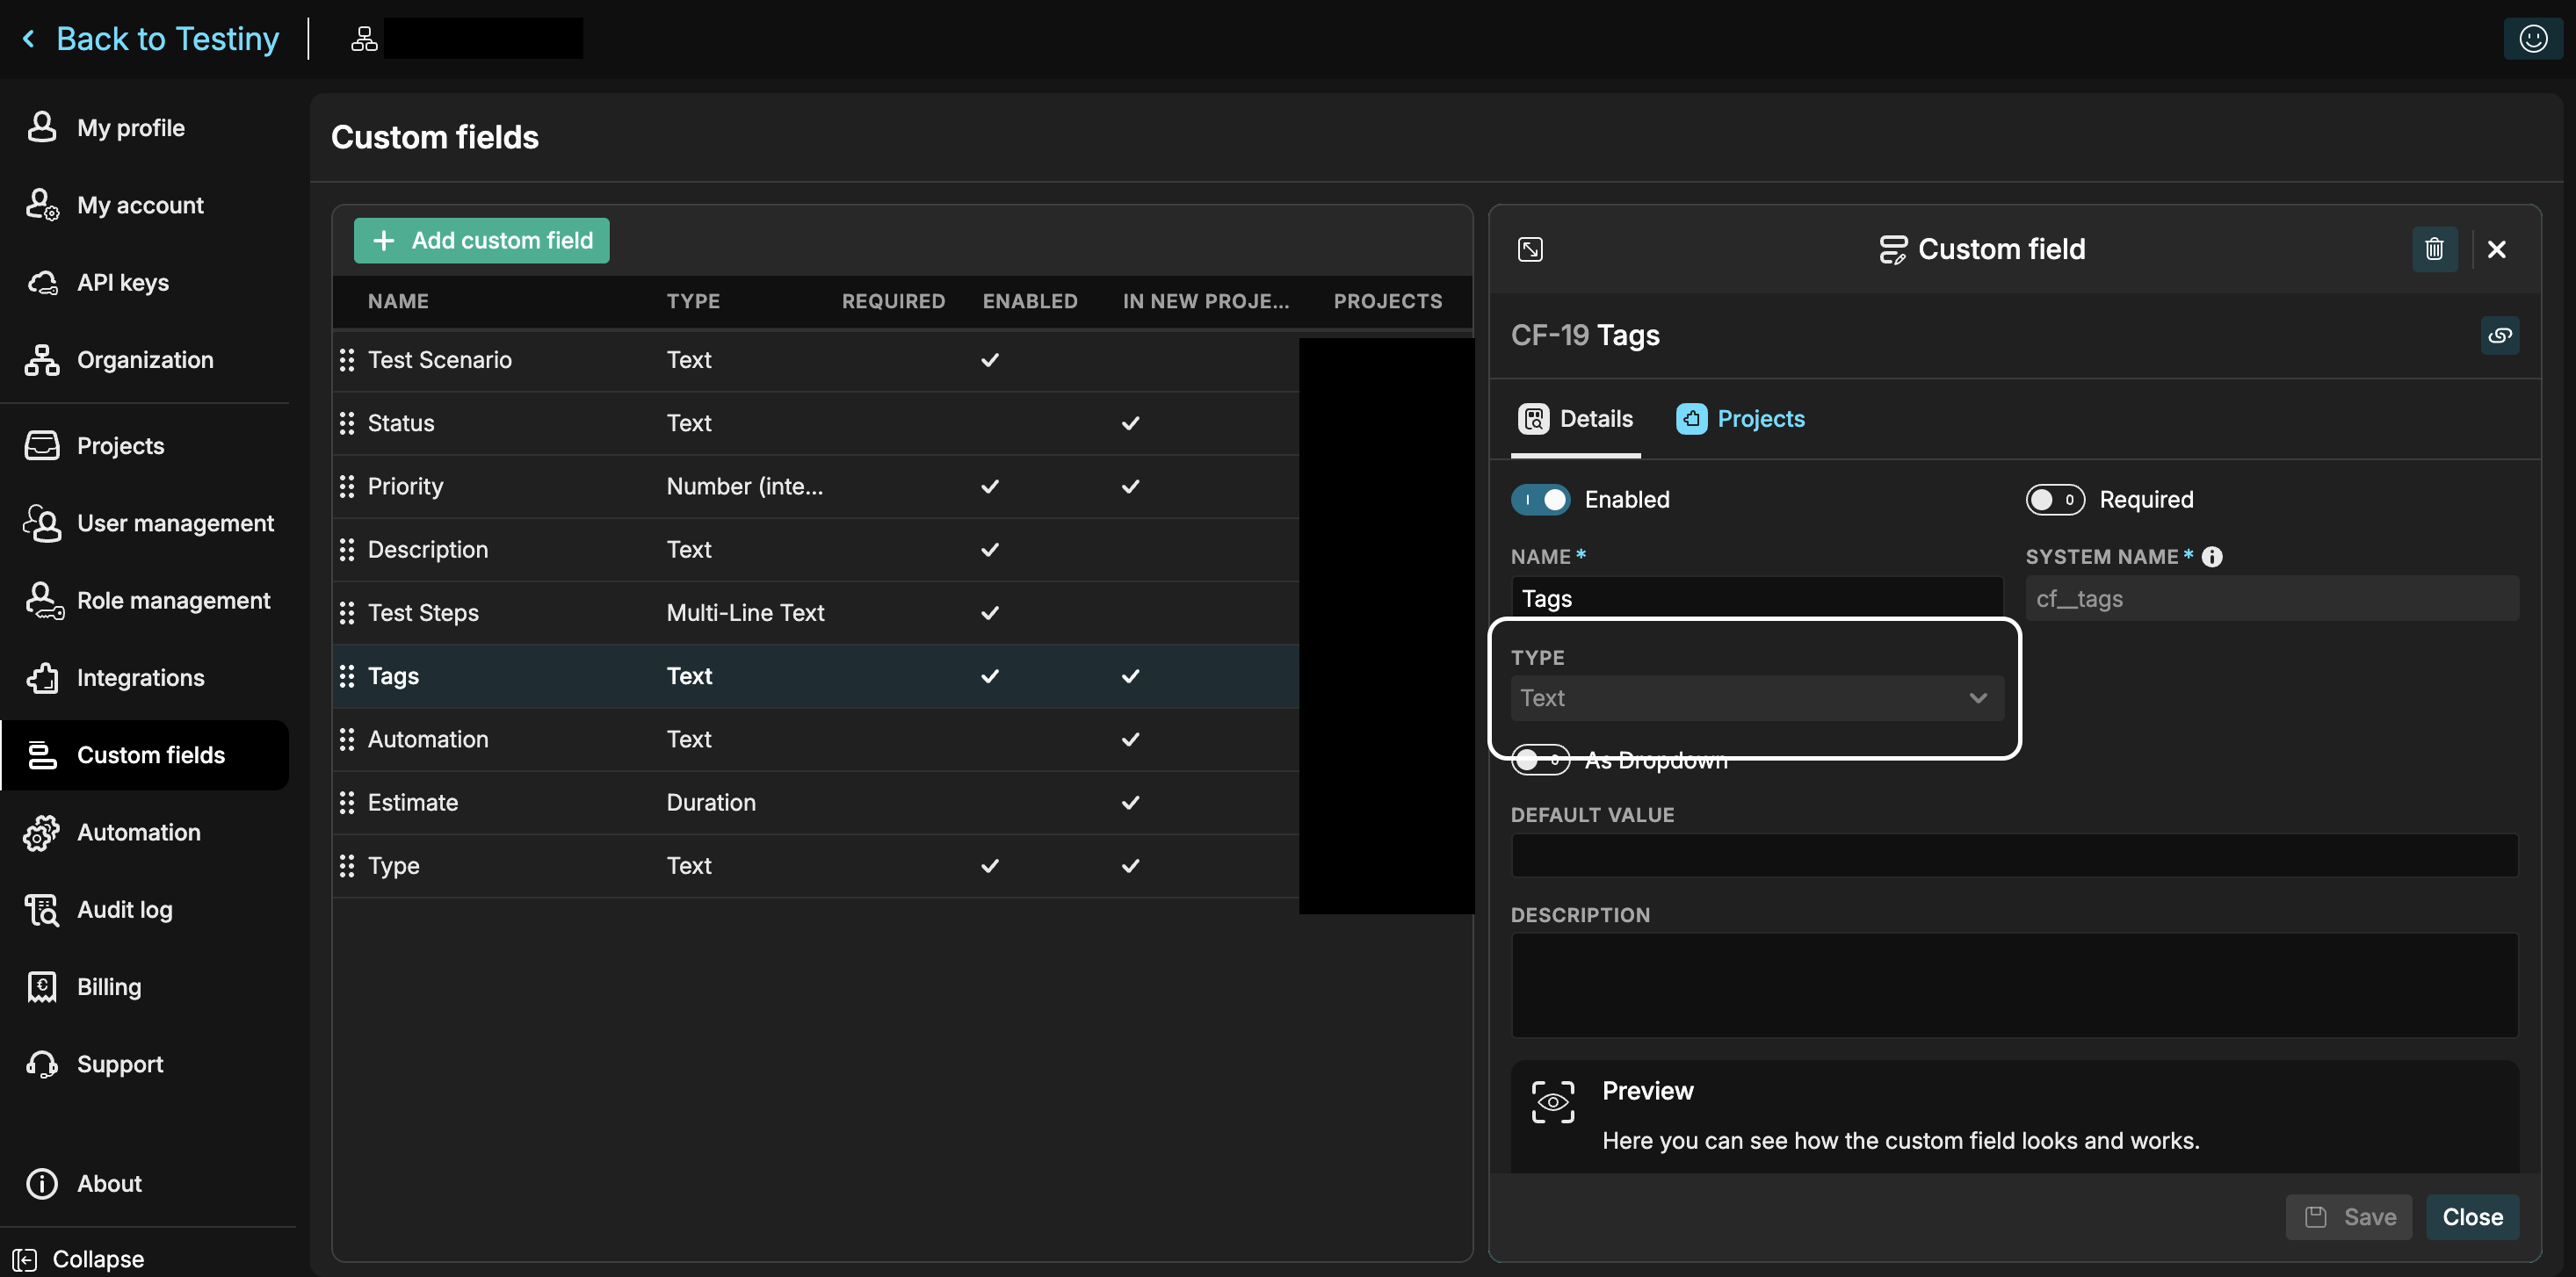Click the expand panel icon beside Custom field title

[1529, 249]
